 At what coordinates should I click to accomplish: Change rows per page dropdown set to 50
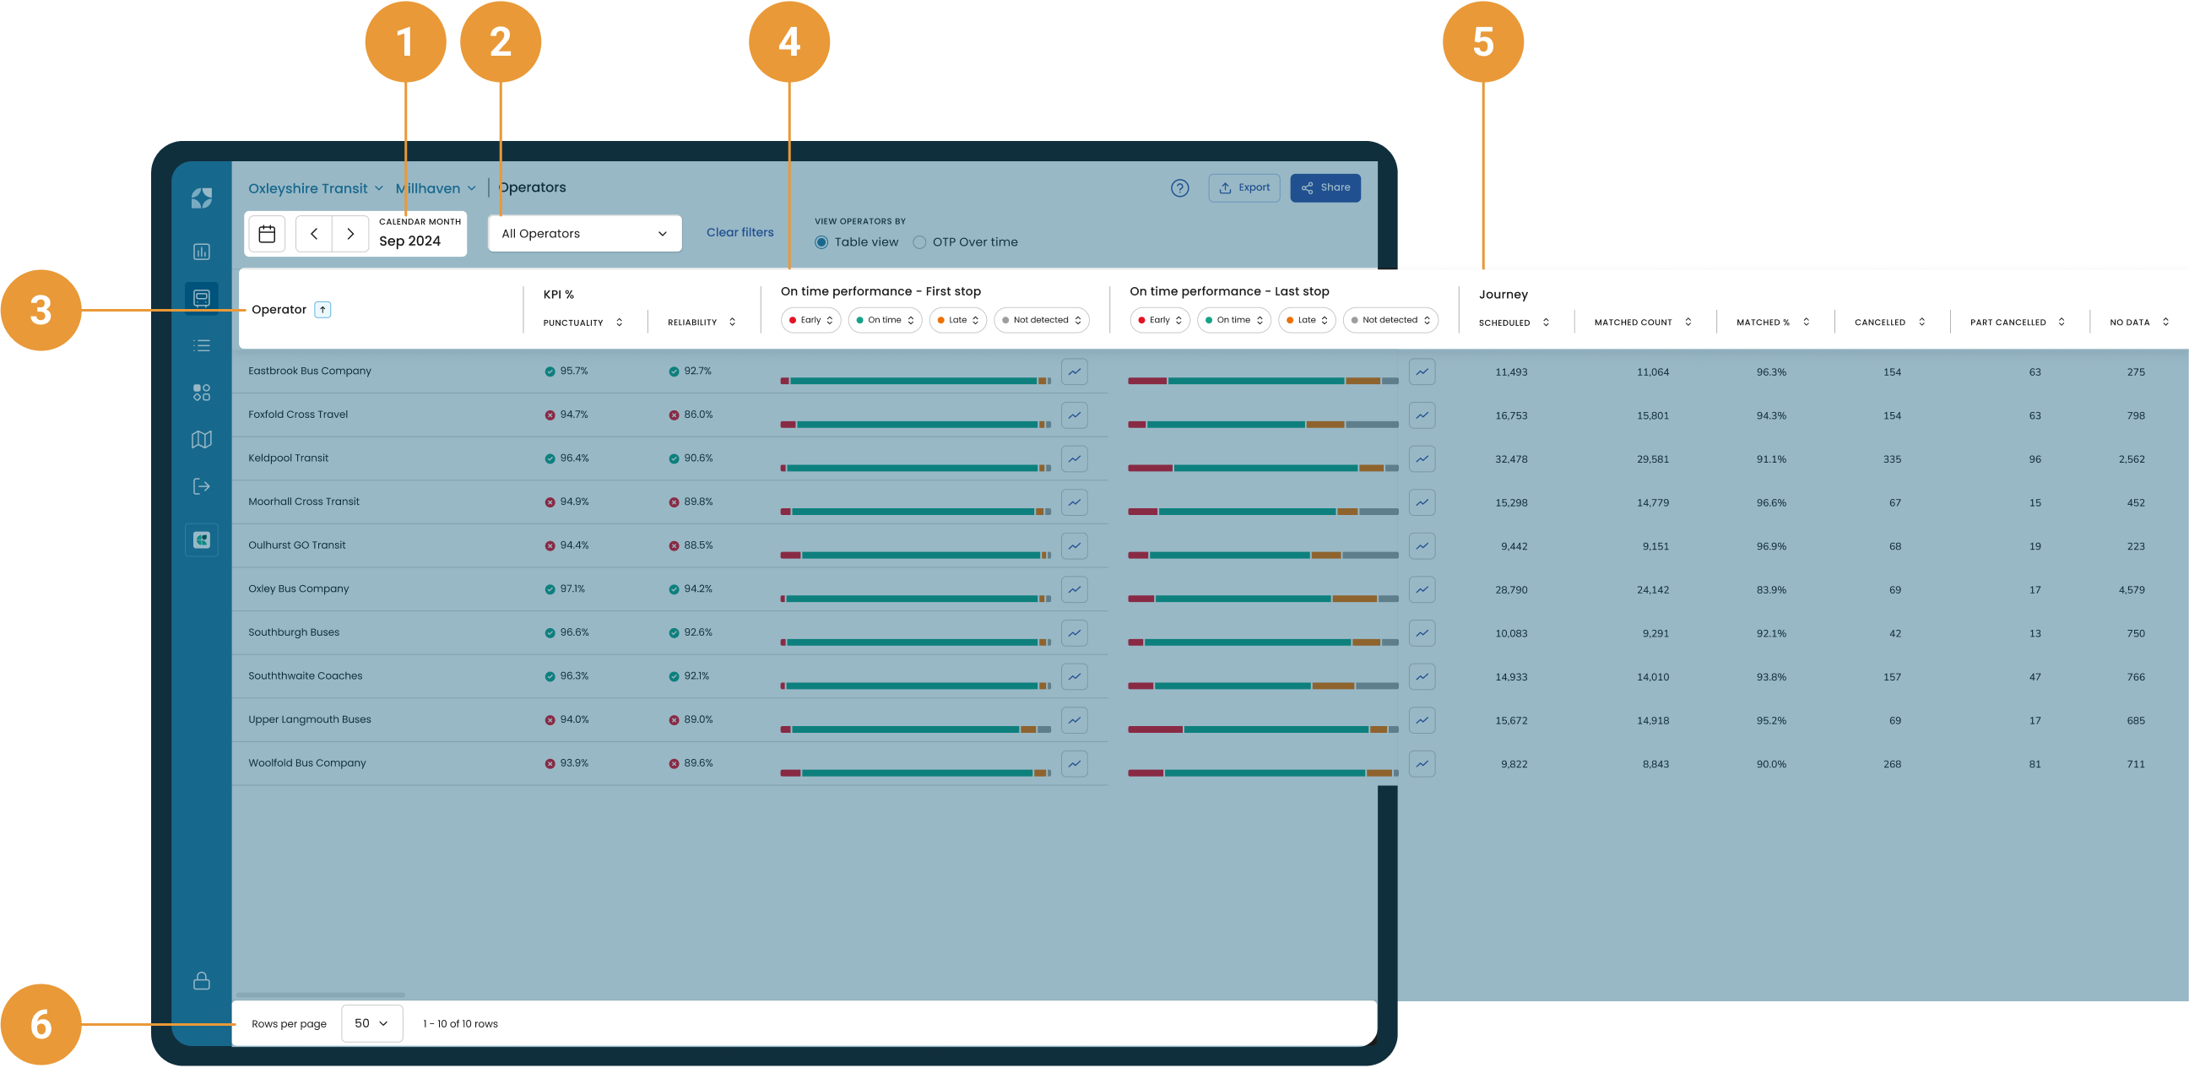[371, 1023]
